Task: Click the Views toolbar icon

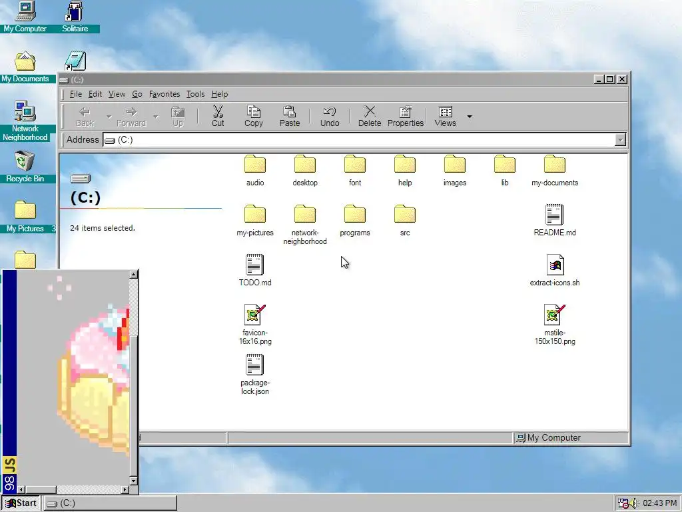Action: 446,116
